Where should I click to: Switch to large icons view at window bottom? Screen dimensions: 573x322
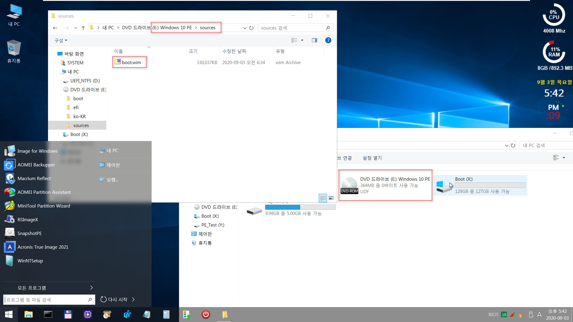(331, 198)
